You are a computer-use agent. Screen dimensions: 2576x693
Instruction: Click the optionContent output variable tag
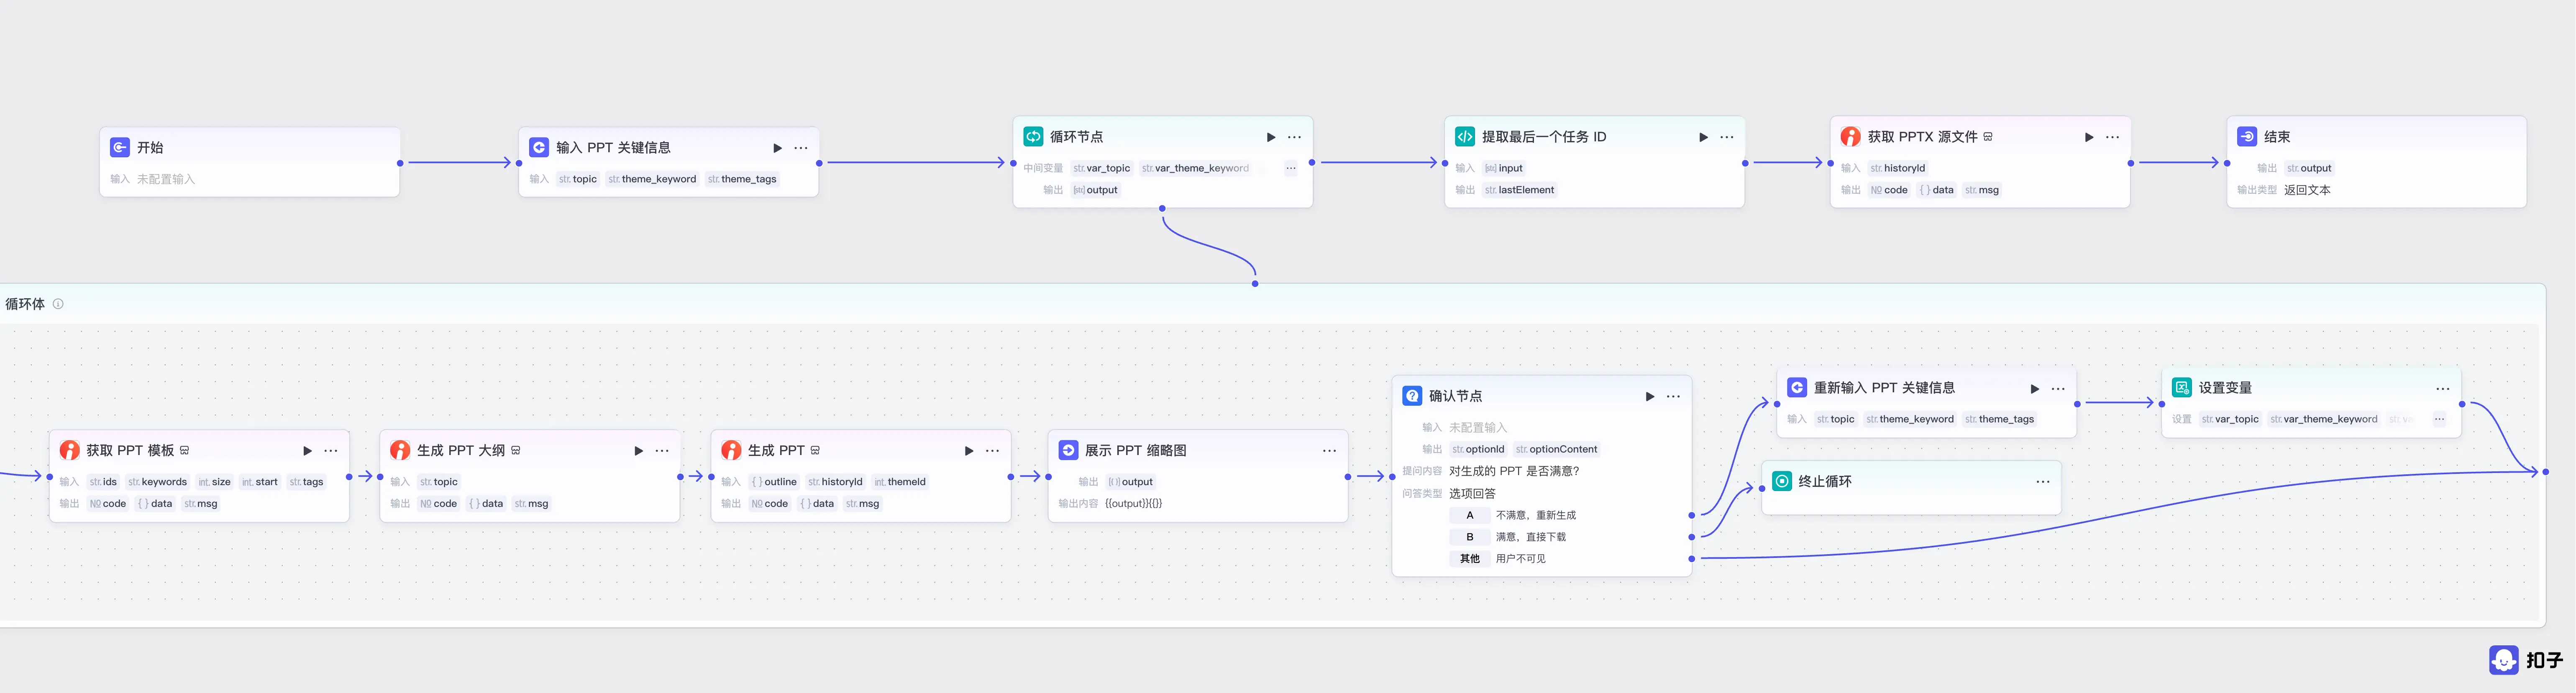point(1556,449)
